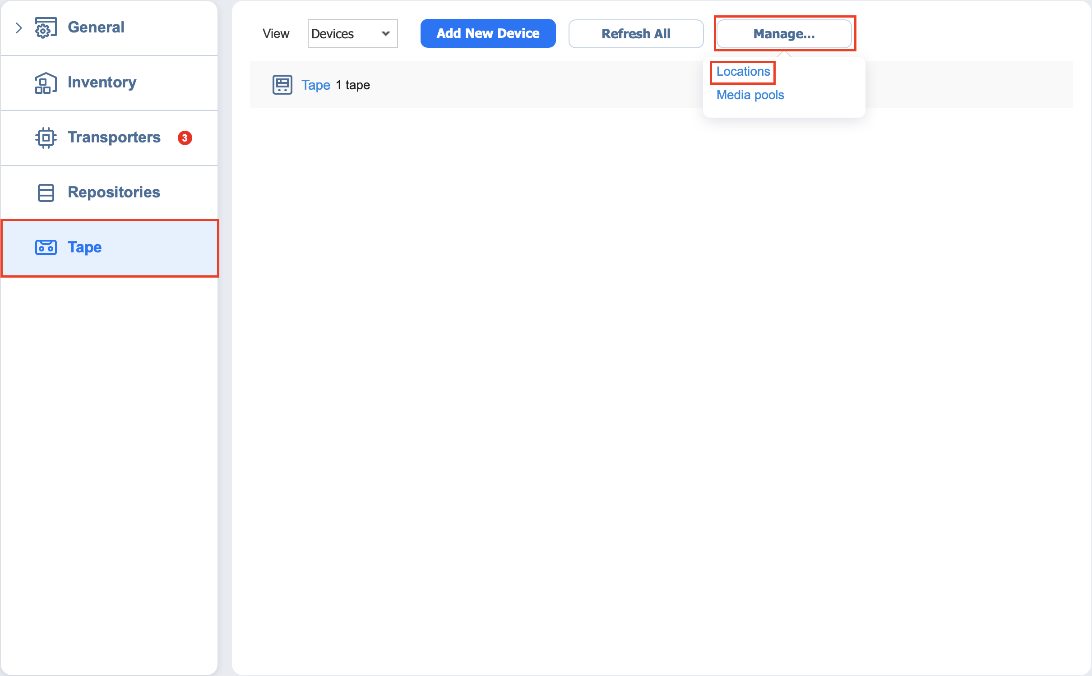Click the red 3 notification badge
This screenshot has width=1092, height=676.
click(185, 138)
